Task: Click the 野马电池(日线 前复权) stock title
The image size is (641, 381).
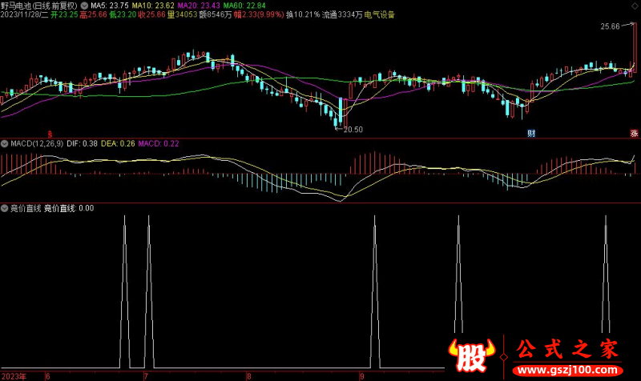Action: pyautogui.click(x=39, y=6)
